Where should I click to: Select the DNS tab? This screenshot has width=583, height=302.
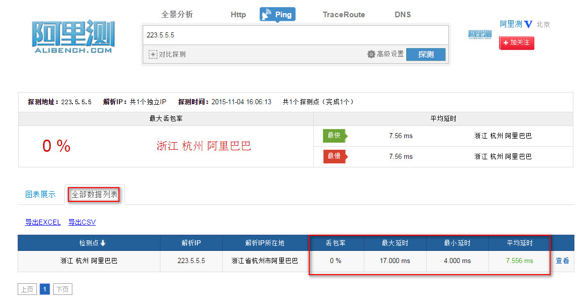coord(402,15)
